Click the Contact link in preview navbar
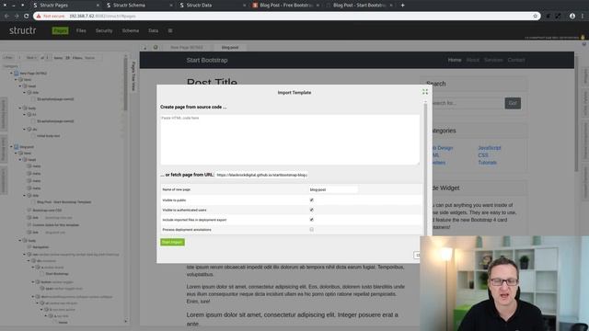This screenshot has height=331, width=589. tap(516, 60)
